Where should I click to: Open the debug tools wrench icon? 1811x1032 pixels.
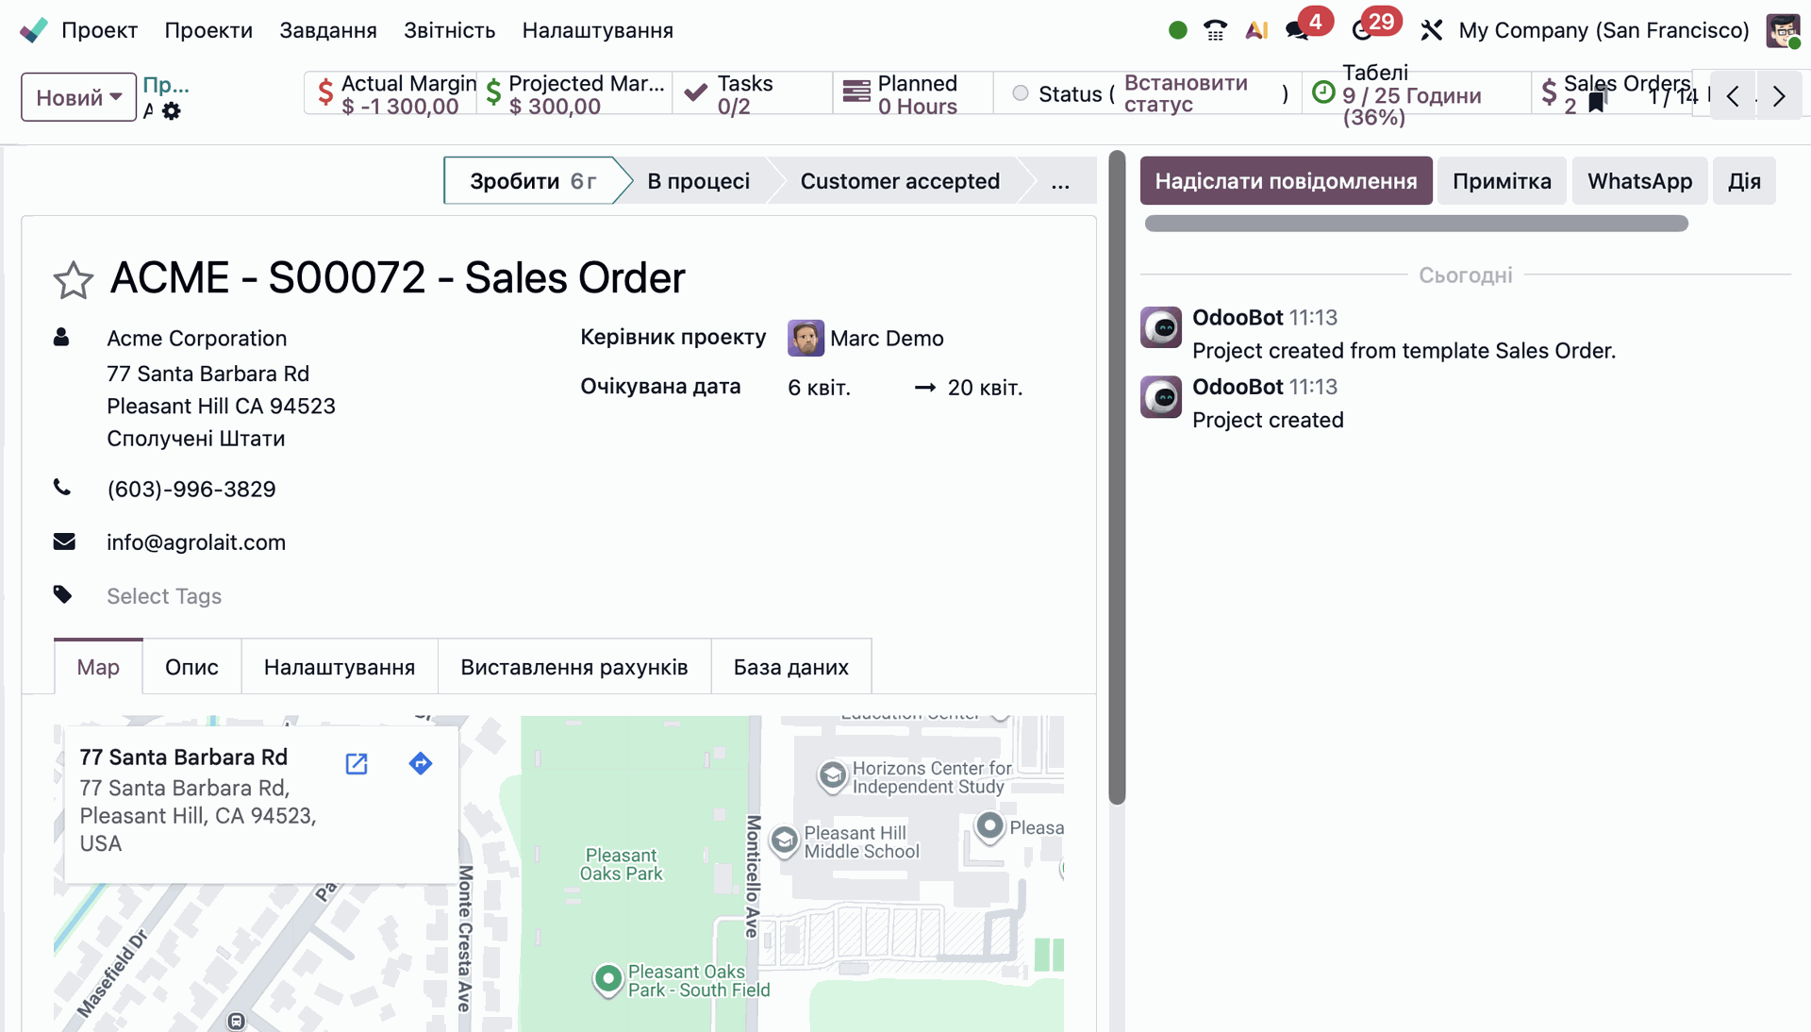coord(1431,30)
